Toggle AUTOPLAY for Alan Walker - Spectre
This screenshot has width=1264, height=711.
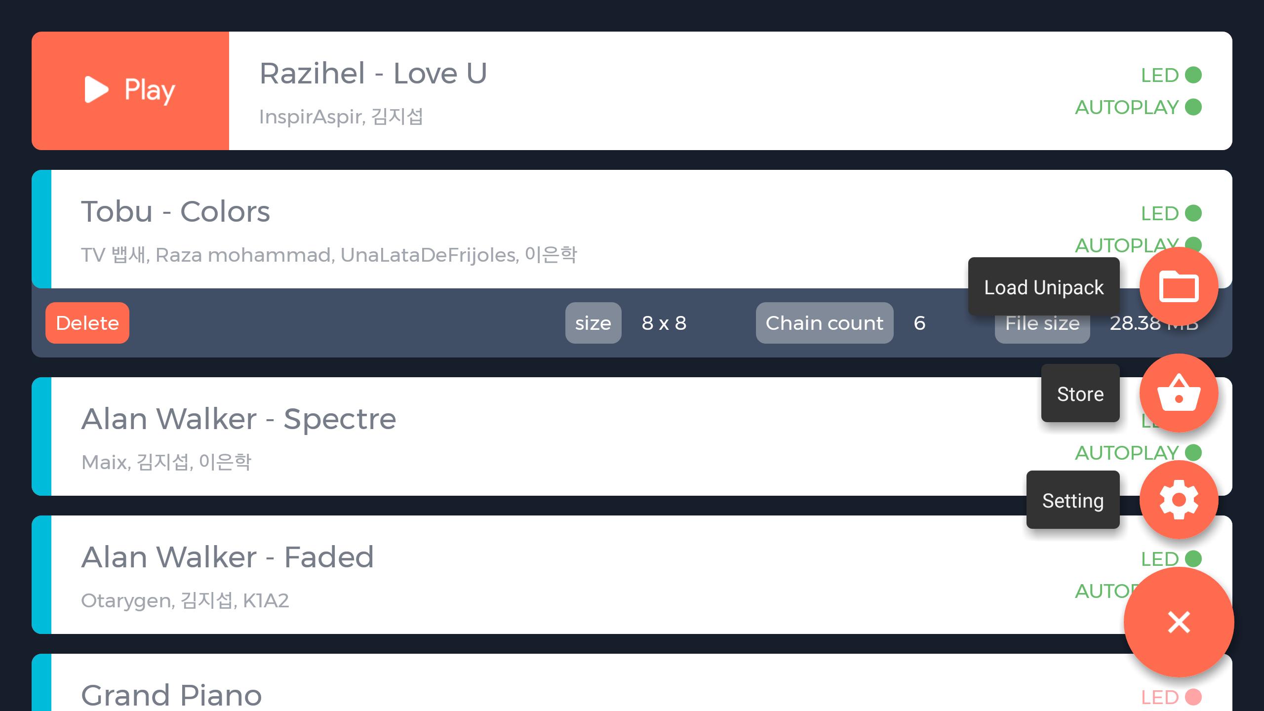[x=1196, y=452]
